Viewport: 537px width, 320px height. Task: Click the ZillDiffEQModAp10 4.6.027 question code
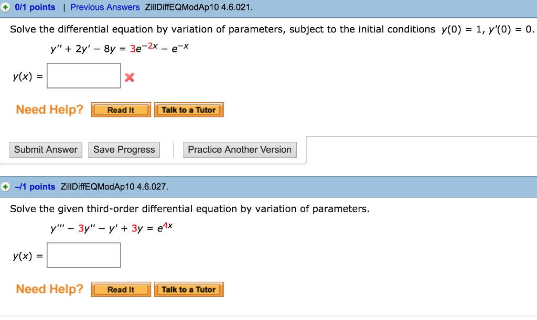tap(114, 186)
